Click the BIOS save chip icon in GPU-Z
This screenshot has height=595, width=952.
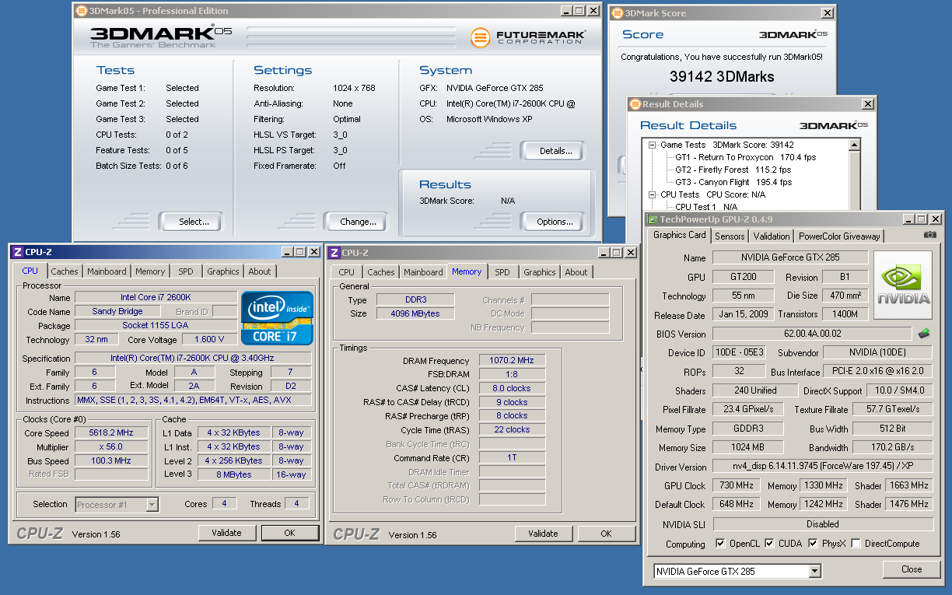(x=924, y=333)
